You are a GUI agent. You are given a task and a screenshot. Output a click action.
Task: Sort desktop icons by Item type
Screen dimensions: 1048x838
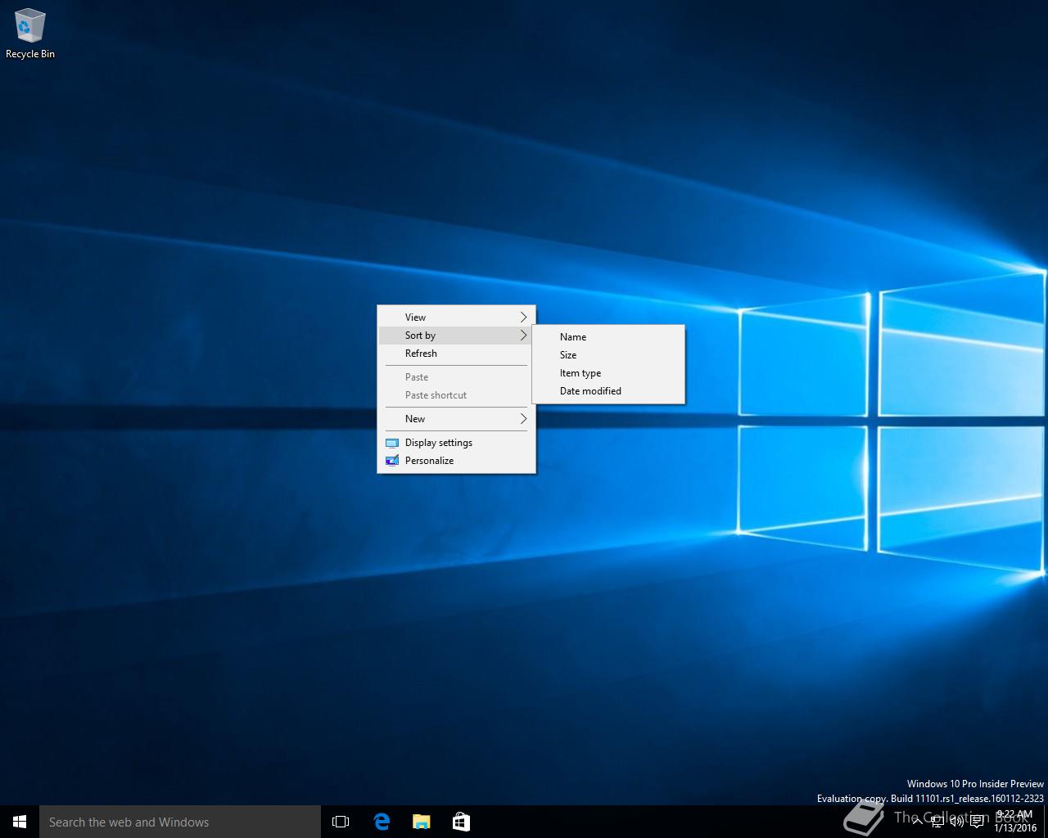pyautogui.click(x=608, y=373)
